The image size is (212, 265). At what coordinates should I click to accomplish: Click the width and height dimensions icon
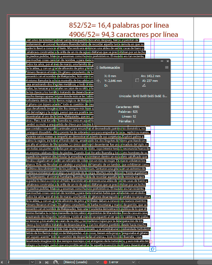click(137, 81)
